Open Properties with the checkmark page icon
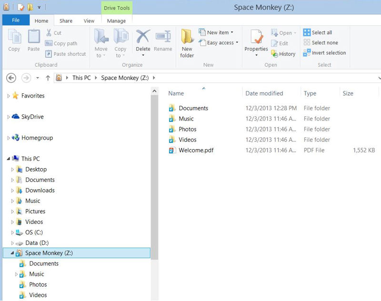 tap(256, 37)
